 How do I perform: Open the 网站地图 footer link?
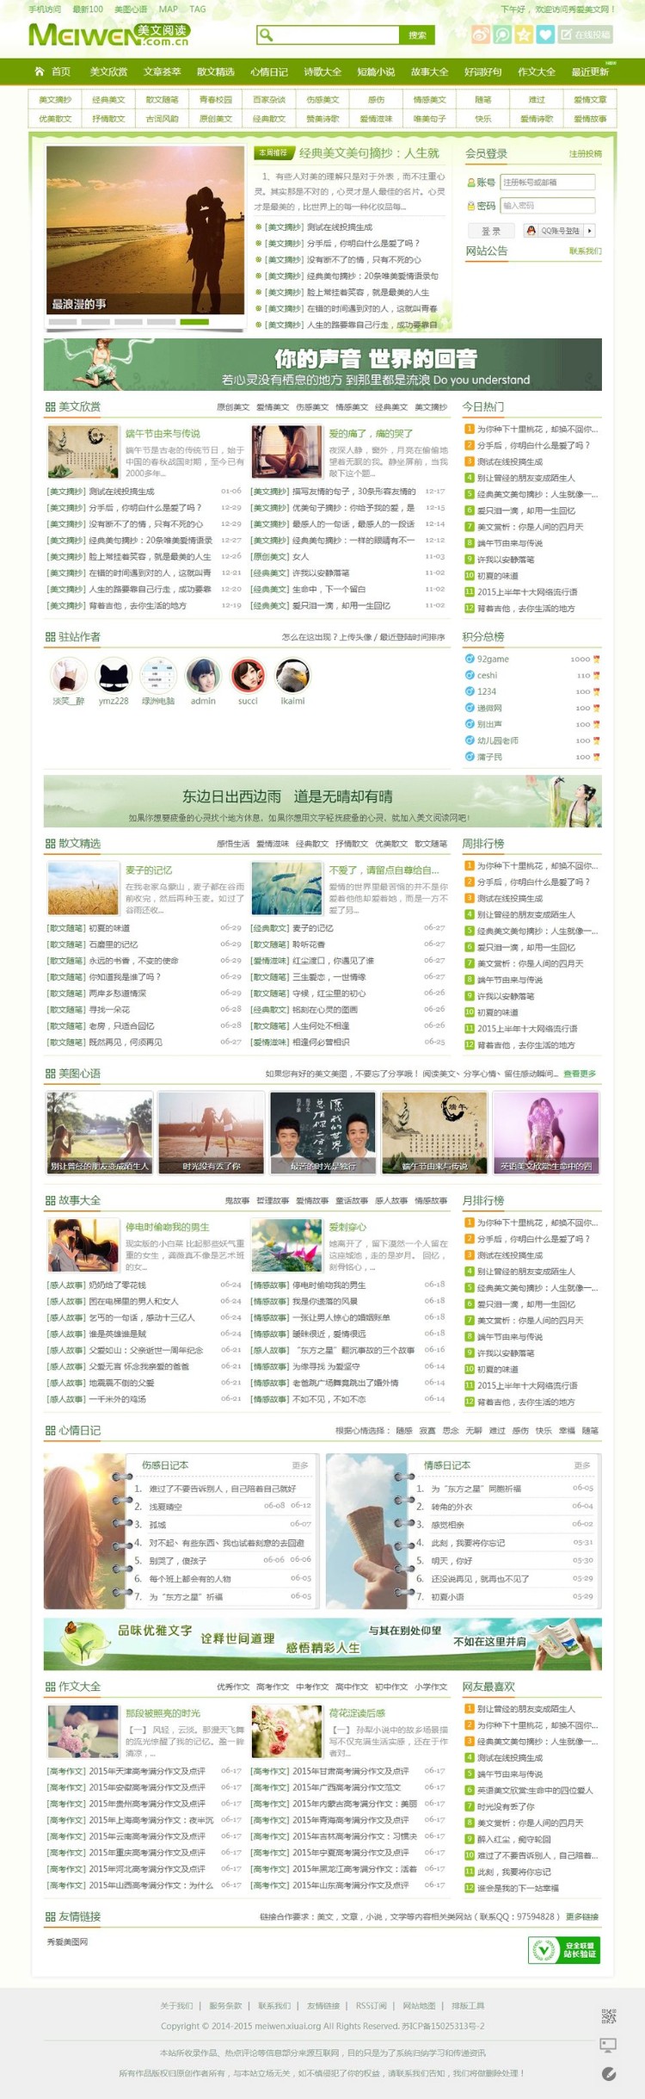[x=419, y=2005]
